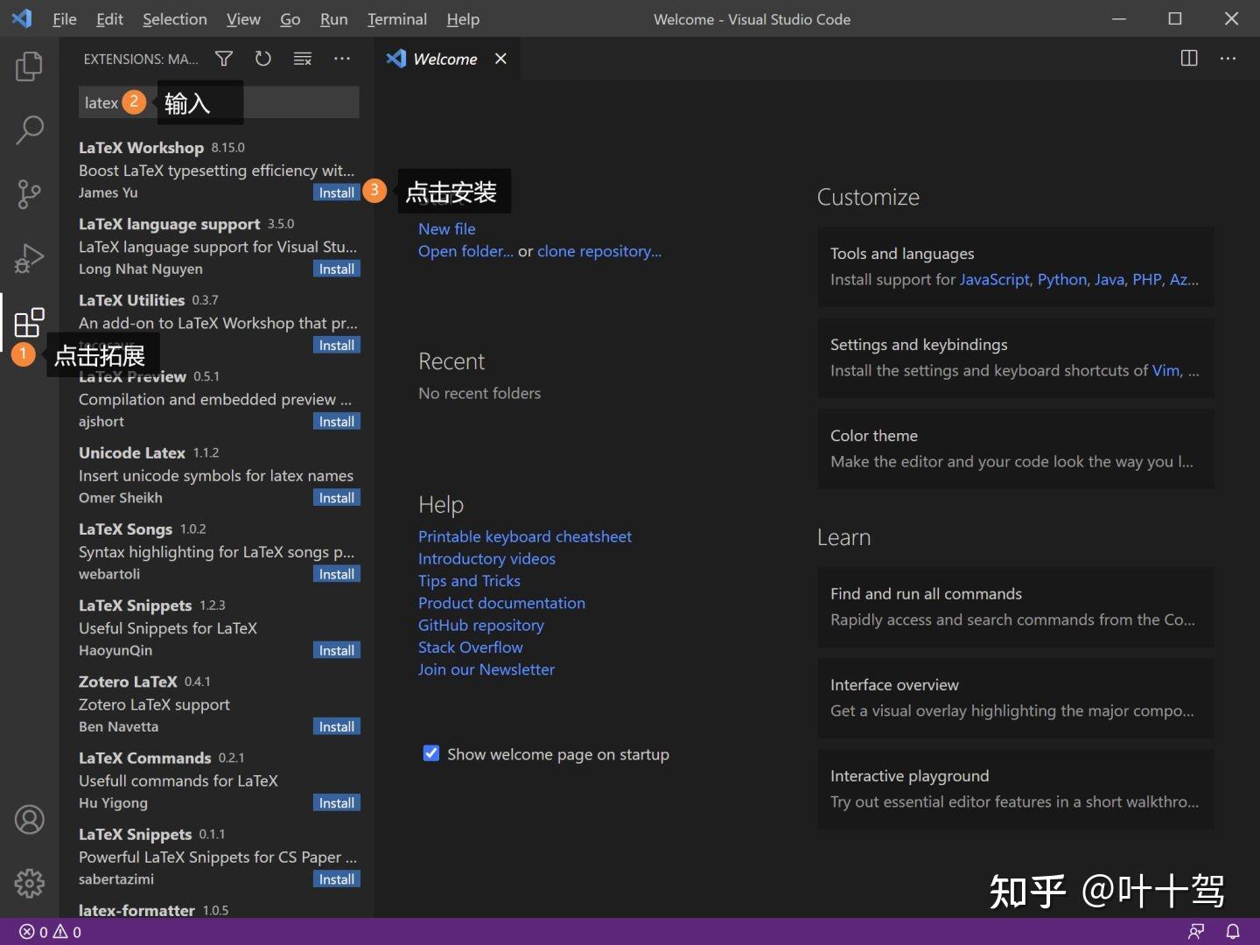Install Unicode Latex extension
This screenshot has width=1260, height=945.
point(337,498)
